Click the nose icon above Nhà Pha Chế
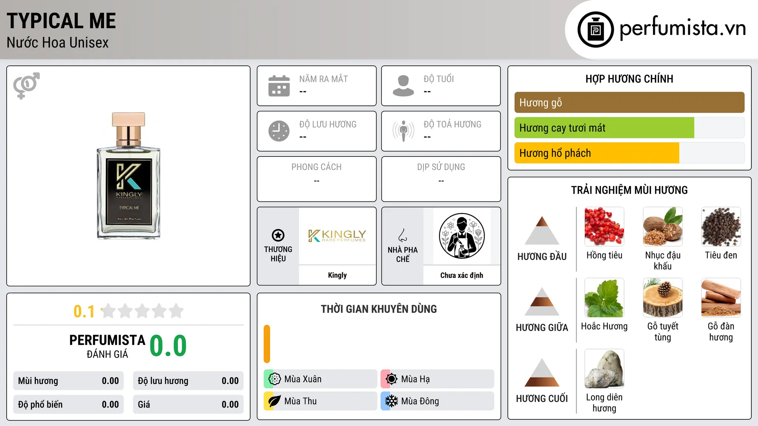This screenshot has width=758, height=426. (403, 235)
